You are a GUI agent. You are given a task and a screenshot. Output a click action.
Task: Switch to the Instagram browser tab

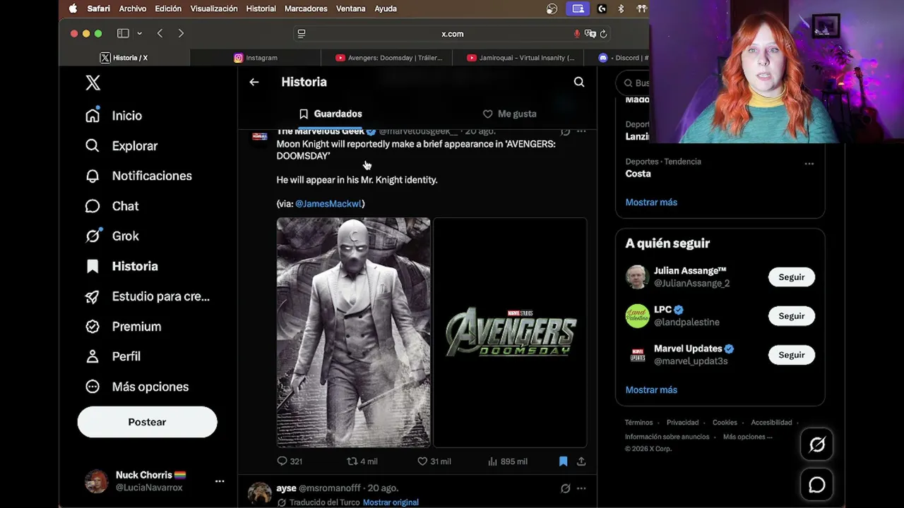coord(256,58)
